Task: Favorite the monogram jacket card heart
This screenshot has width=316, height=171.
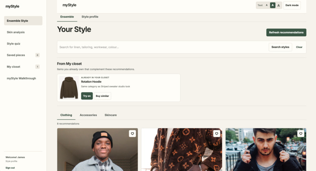Action: 217,134
